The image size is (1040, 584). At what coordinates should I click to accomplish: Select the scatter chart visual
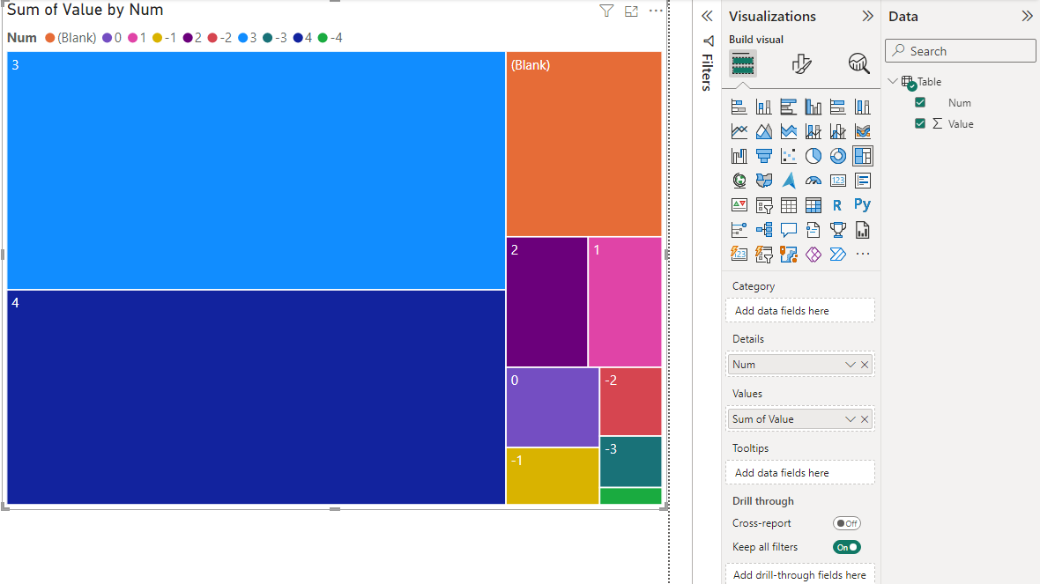[x=789, y=156]
